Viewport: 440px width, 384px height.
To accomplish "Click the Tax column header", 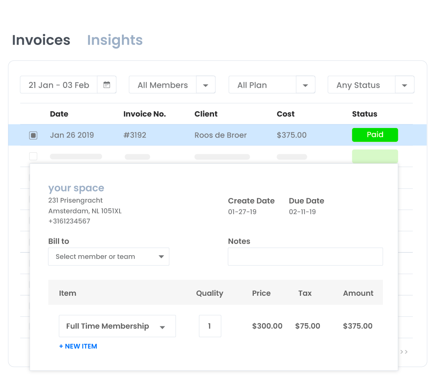I will (x=305, y=293).
